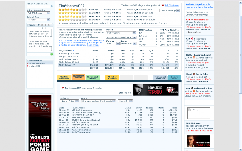Click the broken PKR image placeholder
Image resolution: width=242 pixels, height=151 pixels.
point(199,113)
